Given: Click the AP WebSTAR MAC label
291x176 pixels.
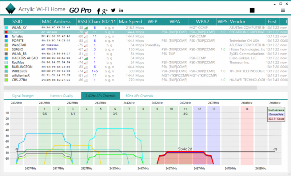Looking at the screenshot, I should [50, 45].
